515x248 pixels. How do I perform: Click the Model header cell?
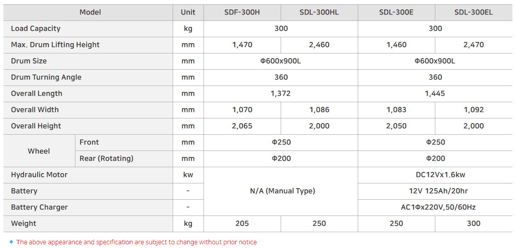pos(90,12)
